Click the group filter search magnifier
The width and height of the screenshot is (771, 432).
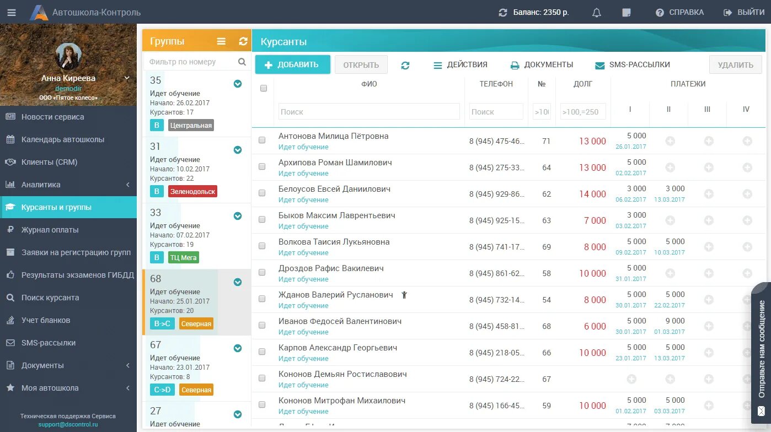coord(242,62)
